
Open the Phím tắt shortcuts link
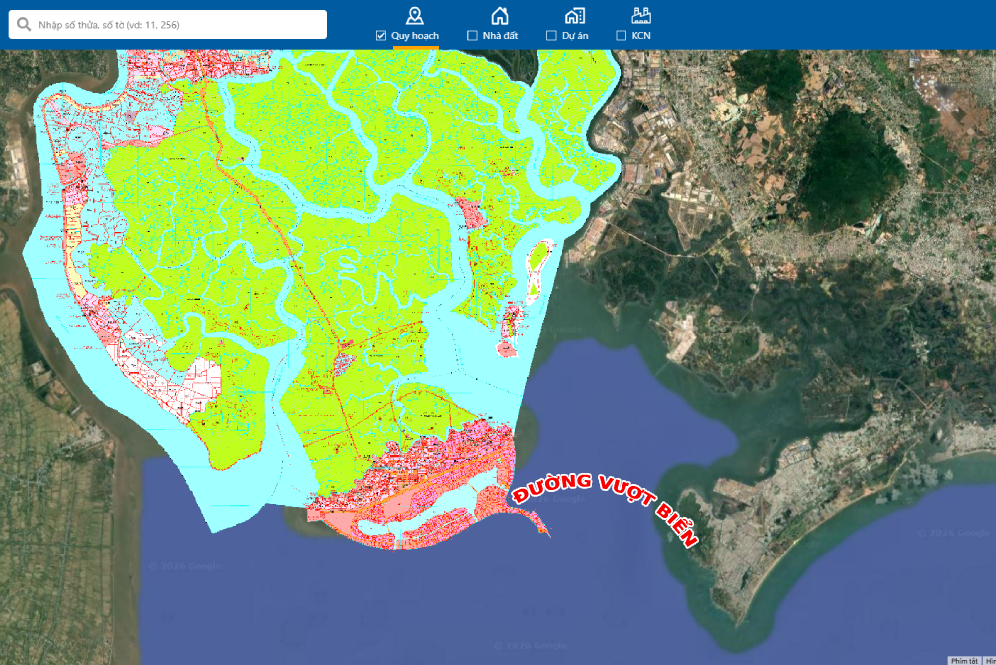coord(963,660)
